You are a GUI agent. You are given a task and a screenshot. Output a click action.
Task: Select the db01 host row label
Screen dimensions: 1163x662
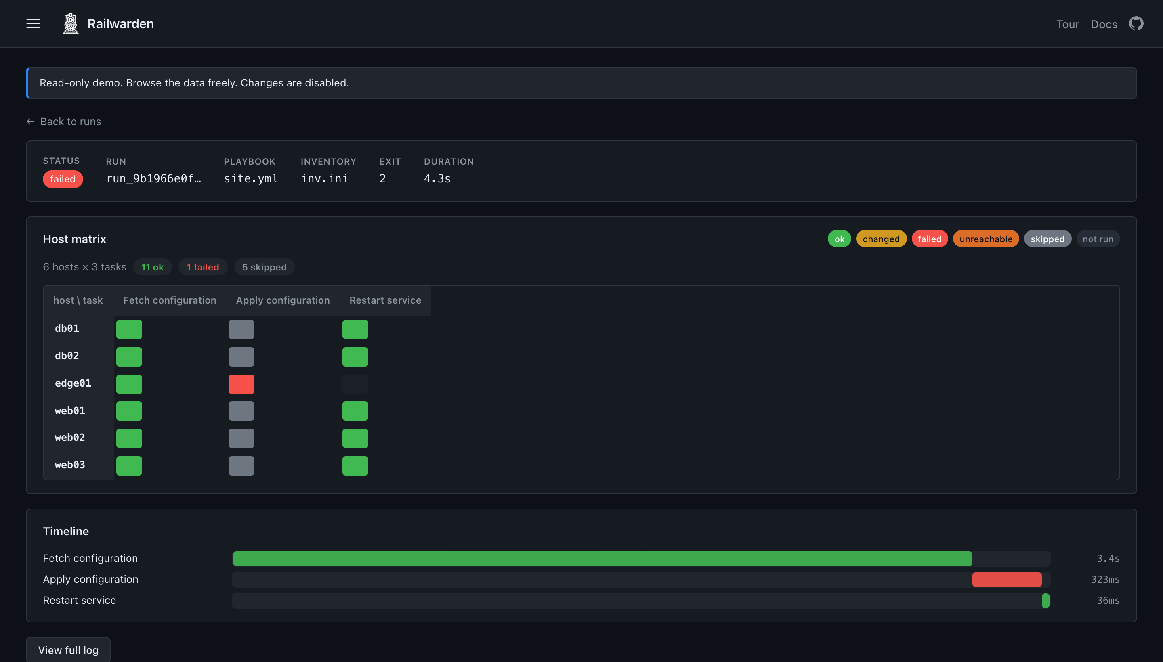pyautogui.click(x=67, y=328)
